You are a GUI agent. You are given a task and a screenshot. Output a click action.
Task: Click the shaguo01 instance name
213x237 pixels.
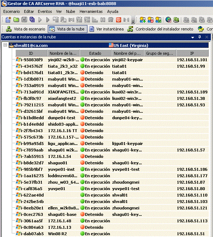[x=57, y=163]
